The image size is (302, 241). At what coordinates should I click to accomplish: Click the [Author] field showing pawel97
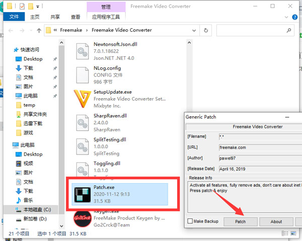tap(260, 158)
